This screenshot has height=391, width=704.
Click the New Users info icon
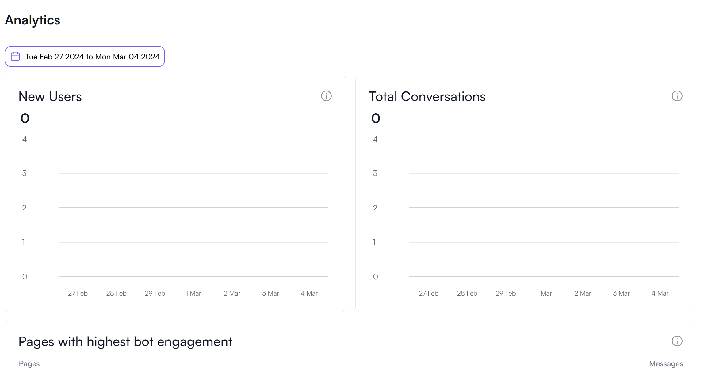pyautogui.click(x=326, y=96)
